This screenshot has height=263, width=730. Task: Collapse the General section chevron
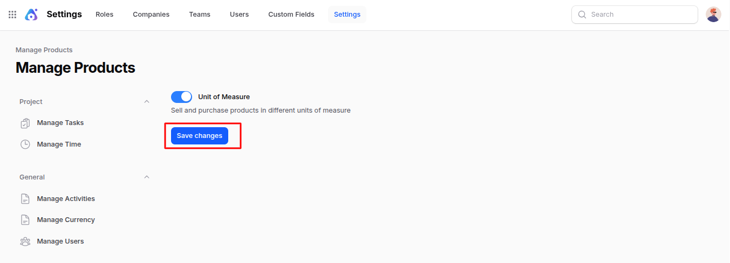click(147, 177)
